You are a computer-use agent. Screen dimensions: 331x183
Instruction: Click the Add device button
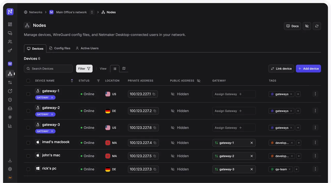click(309, 69)
